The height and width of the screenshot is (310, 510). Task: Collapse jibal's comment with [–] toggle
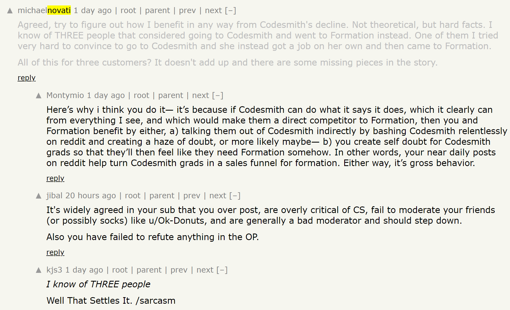point(235,196)
